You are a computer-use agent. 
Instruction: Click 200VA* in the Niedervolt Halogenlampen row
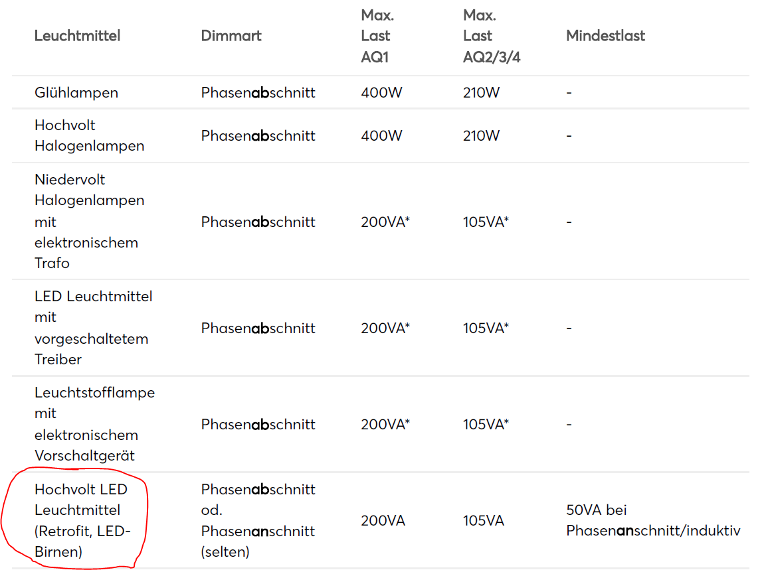click(385, 222)
